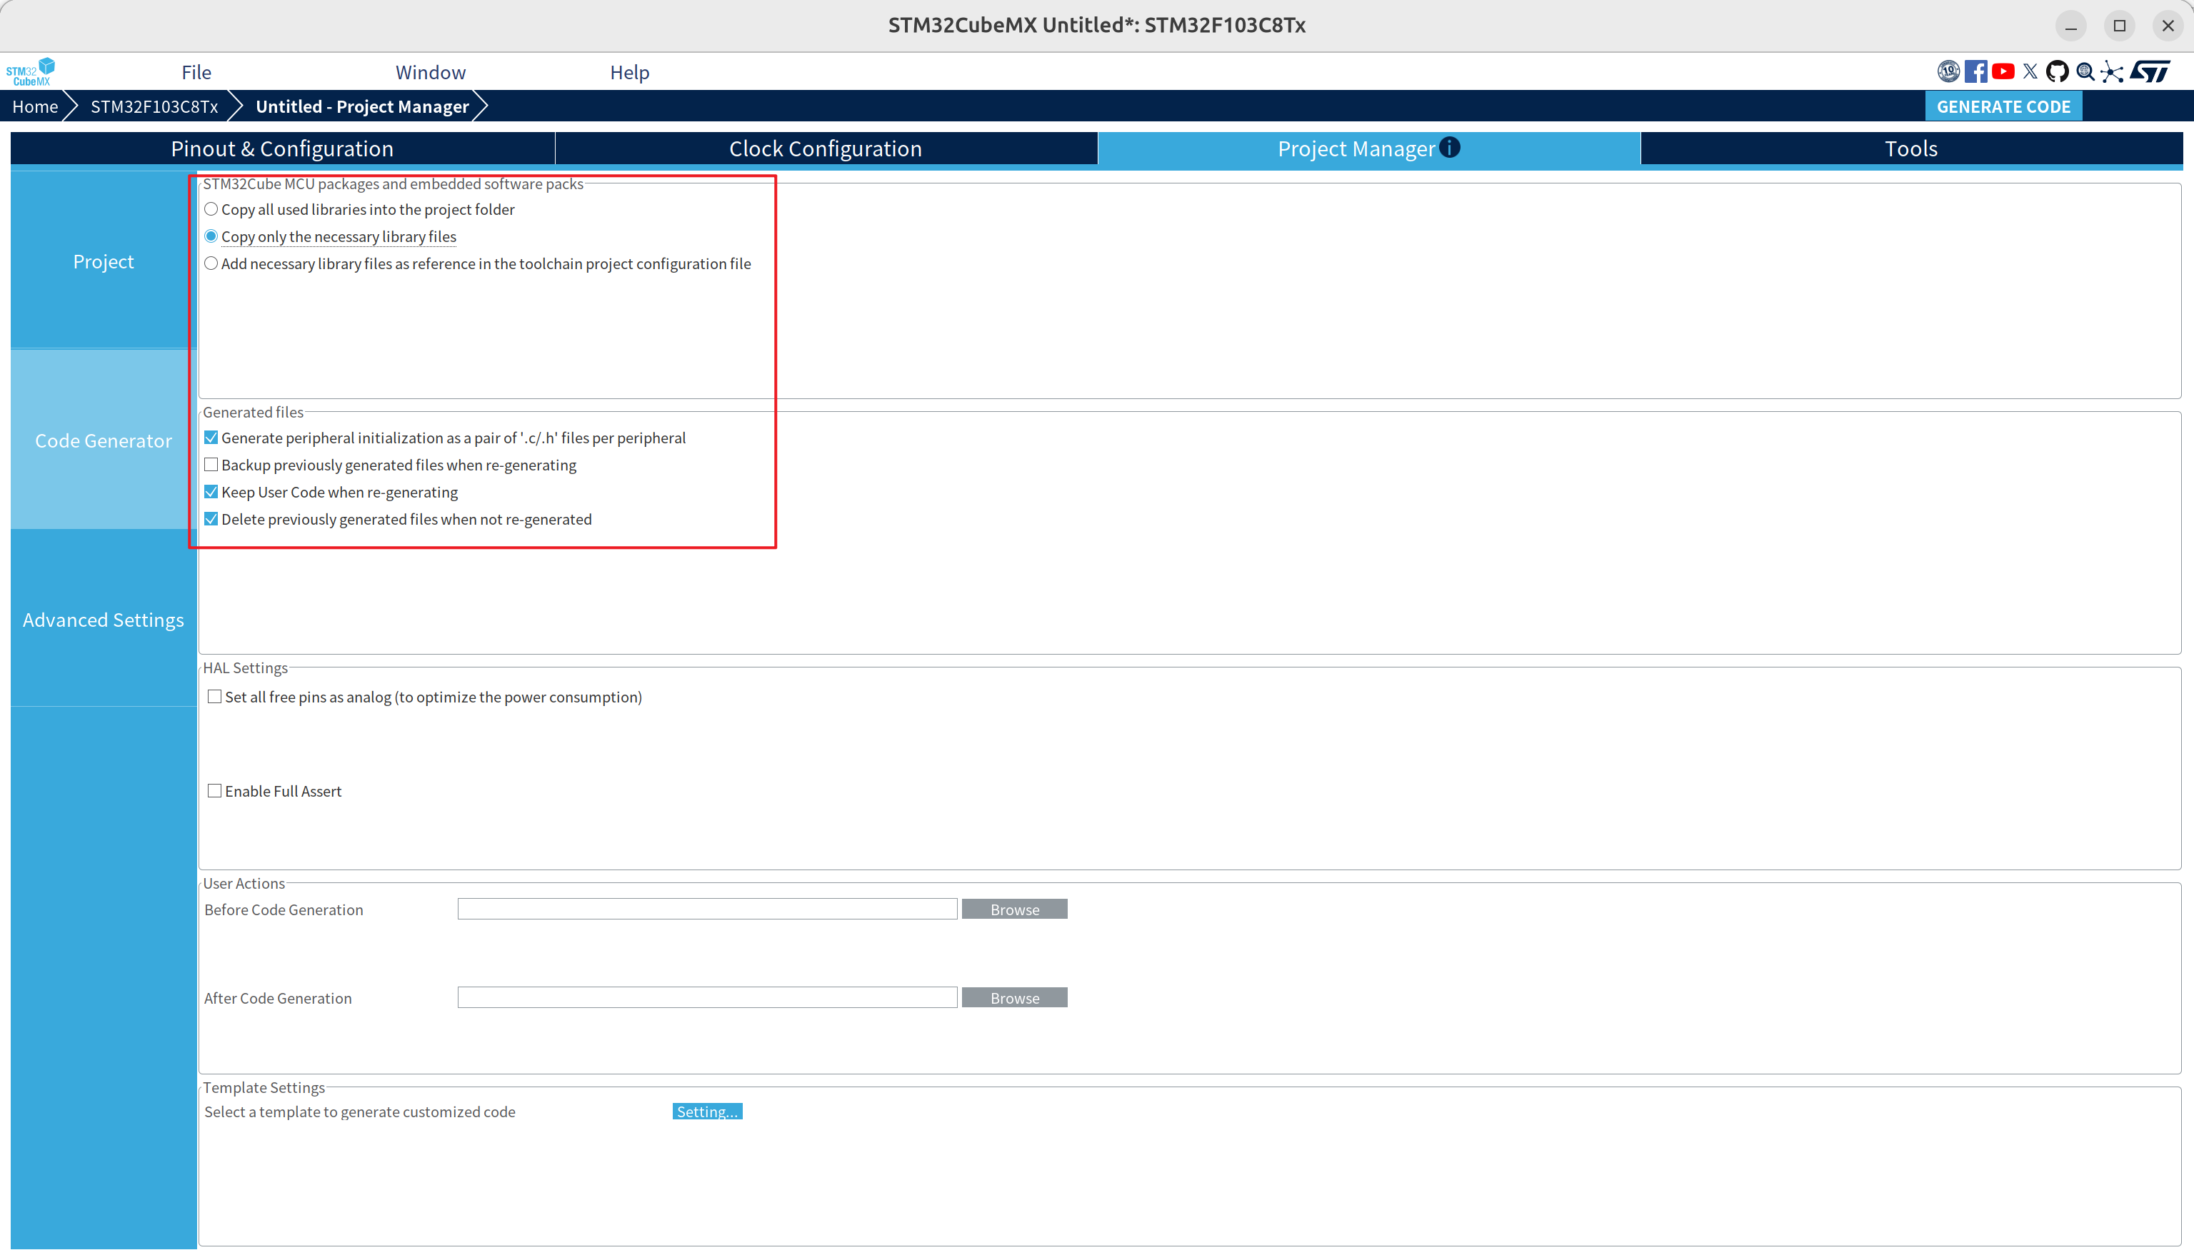Click the ST logo icon
Viewport: 2194px width, 1260px height.
pyautogui.click(x=2150, y=72)
